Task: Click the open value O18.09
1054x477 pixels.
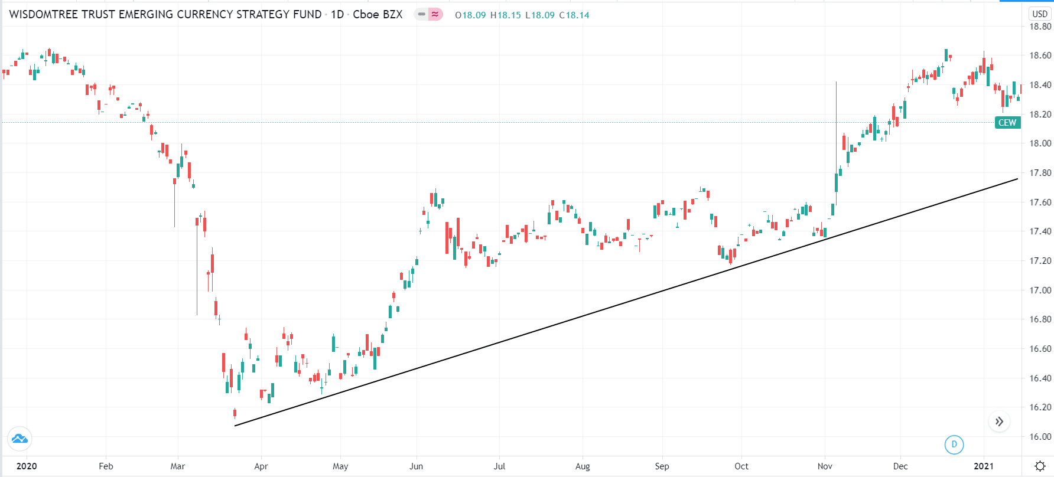Action: pyautogui.click(x=470, y=15)
